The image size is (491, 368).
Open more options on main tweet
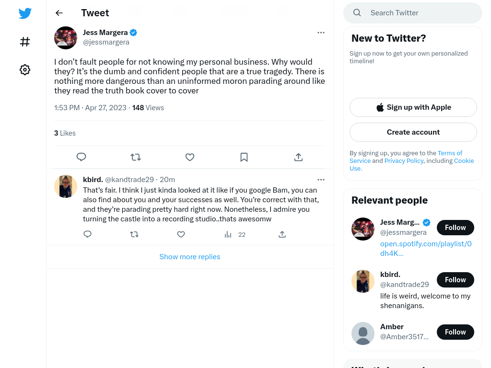point(321,33)
